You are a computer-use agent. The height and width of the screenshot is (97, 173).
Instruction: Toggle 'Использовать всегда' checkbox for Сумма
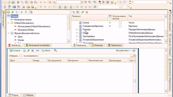pyautogui.click(x=120, y=23)
